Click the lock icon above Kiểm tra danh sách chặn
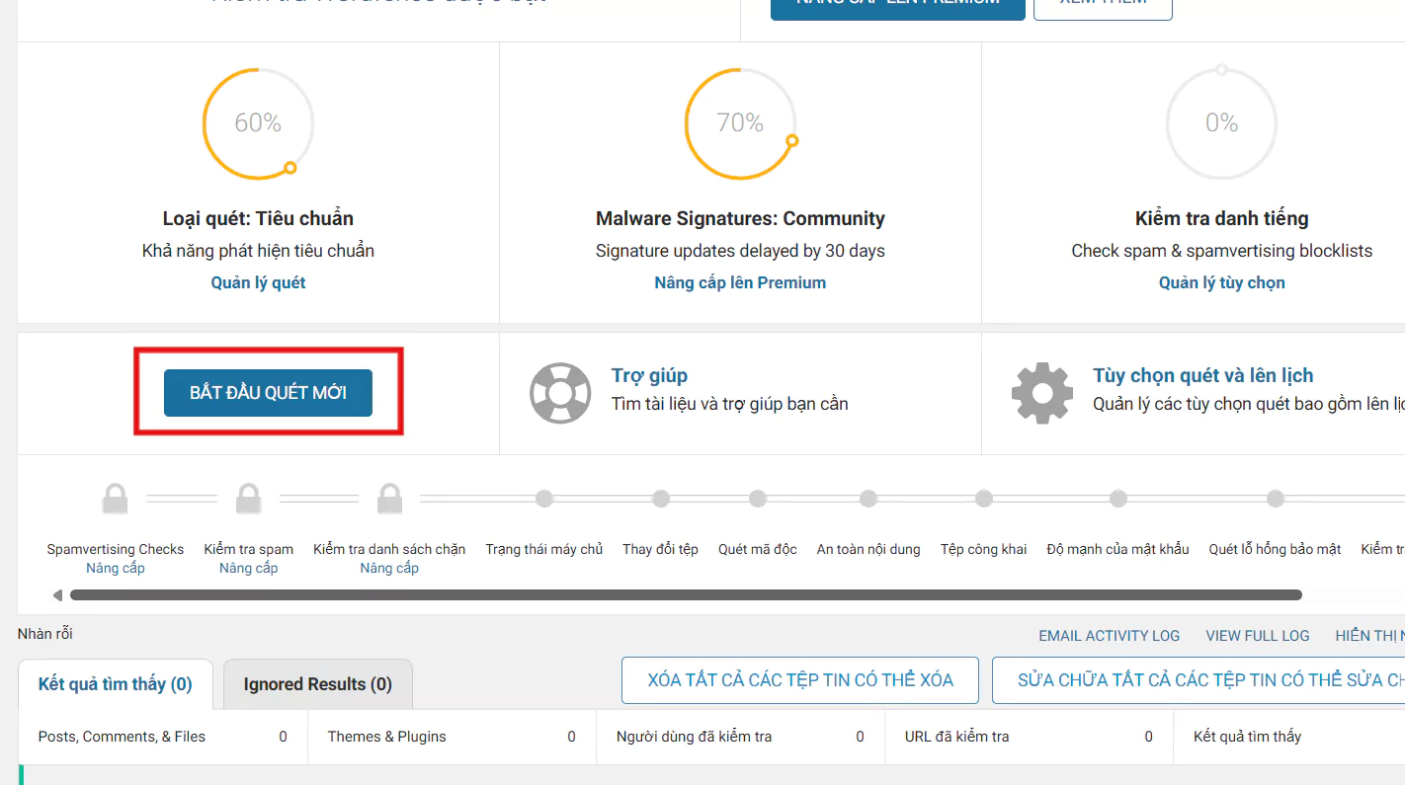The width and height of the screenshot is (1405, 785). point(389,499)
